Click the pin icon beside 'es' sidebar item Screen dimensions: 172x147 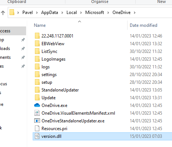(23, 66)
